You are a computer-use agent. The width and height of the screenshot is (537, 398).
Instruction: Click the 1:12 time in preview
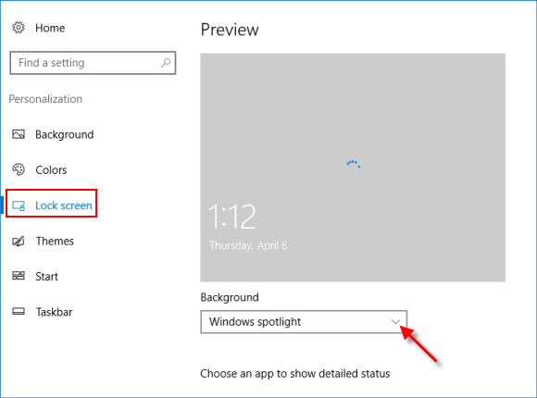[x=232, y=217]
